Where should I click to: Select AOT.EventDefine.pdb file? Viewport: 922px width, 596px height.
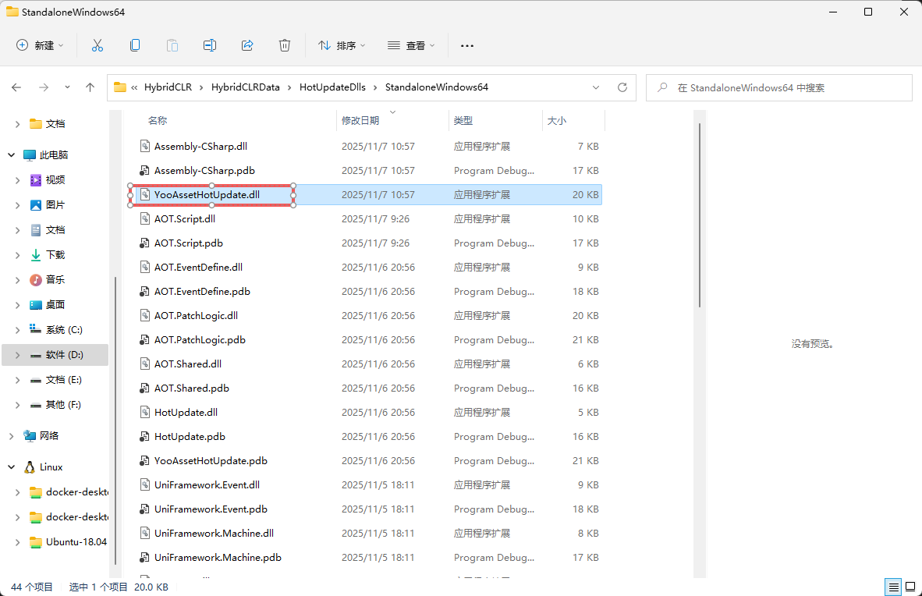202,291
